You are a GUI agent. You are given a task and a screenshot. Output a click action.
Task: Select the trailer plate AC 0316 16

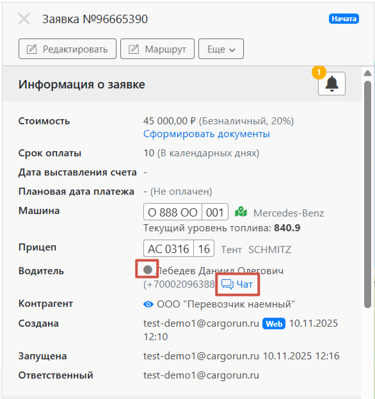pos(179,248)
